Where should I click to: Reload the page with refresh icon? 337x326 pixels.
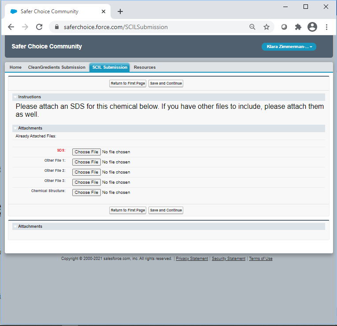39,27
